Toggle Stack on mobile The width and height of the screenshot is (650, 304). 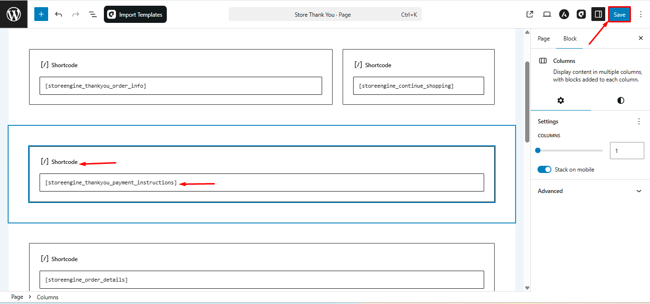pyautogui.click(x=544, y=169)
